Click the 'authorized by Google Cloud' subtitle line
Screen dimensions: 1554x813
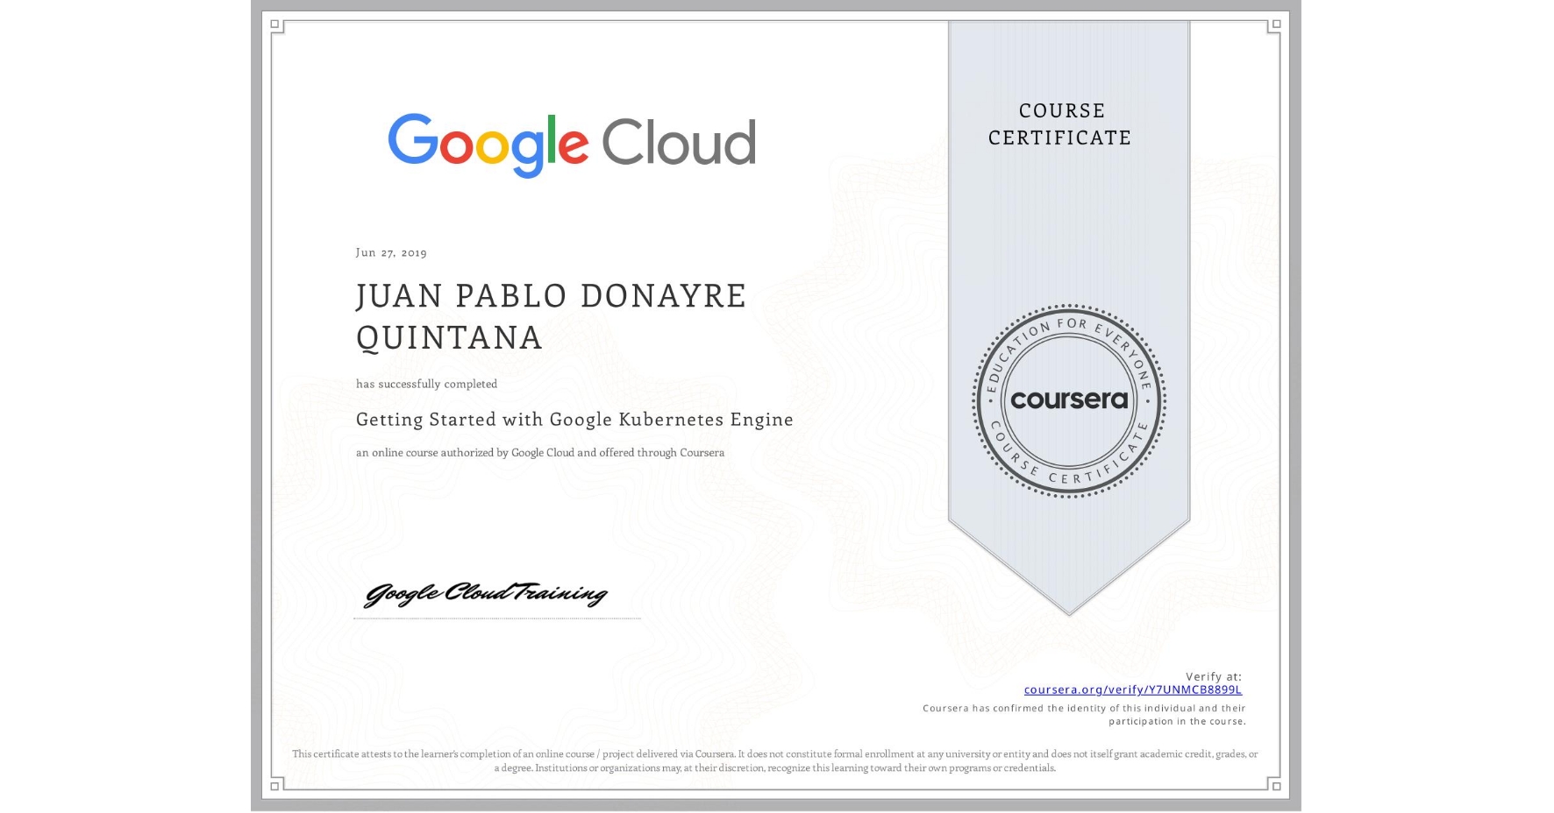540,453
